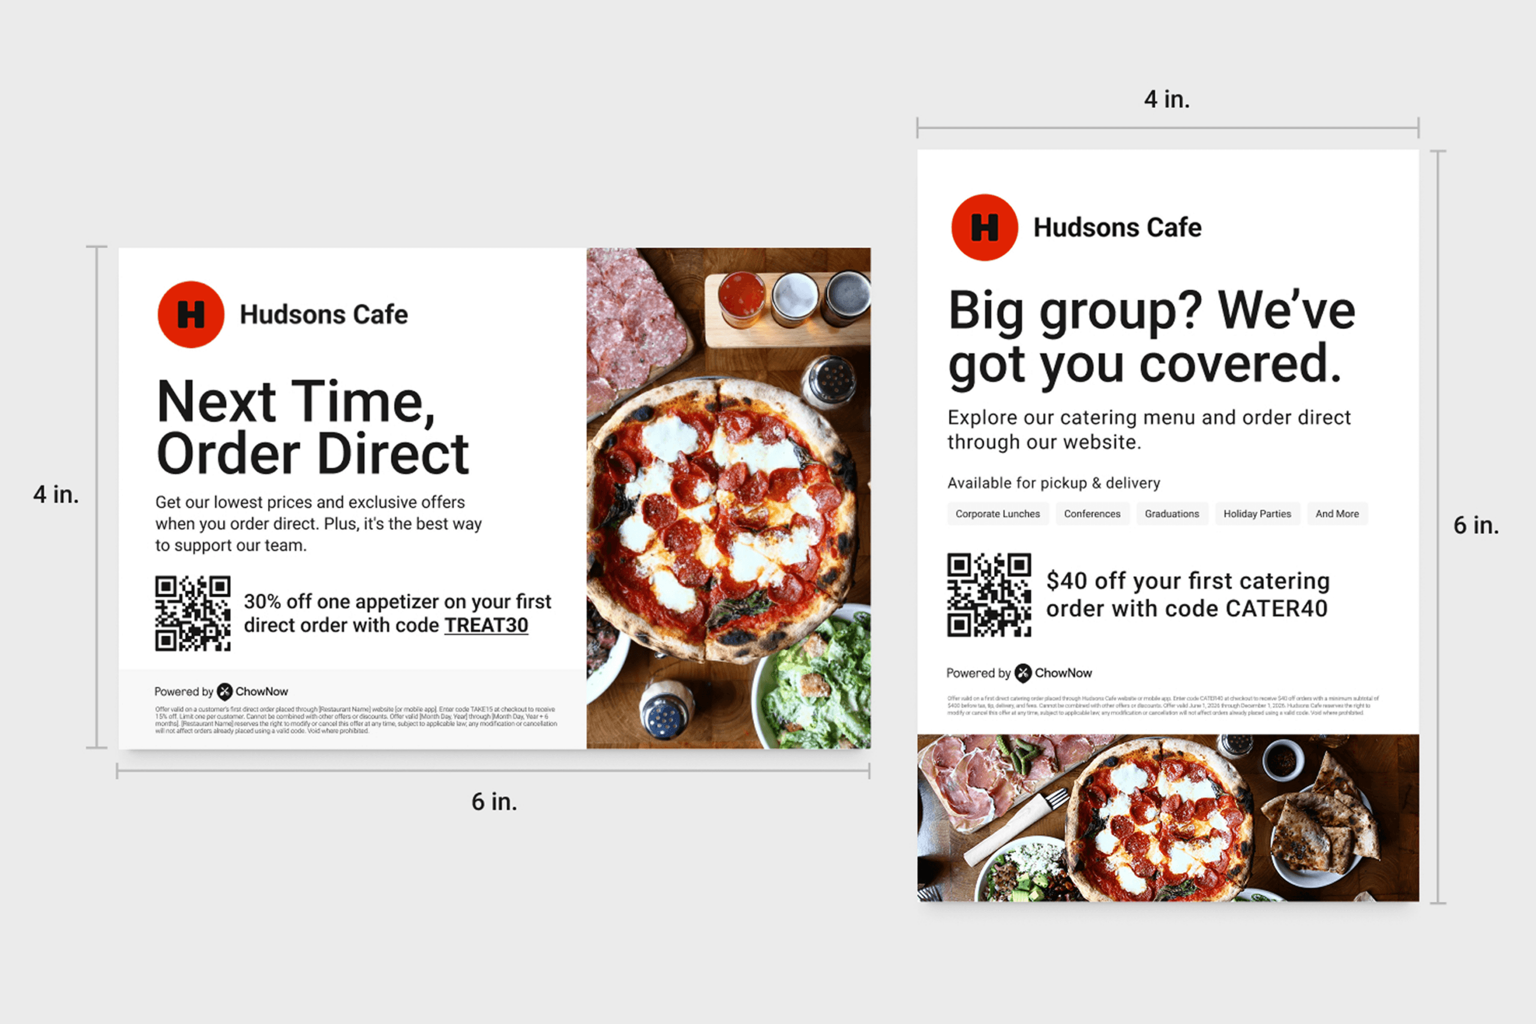Click the QR code on landscape card
1536x1024 pixels.
coord(193,613)
